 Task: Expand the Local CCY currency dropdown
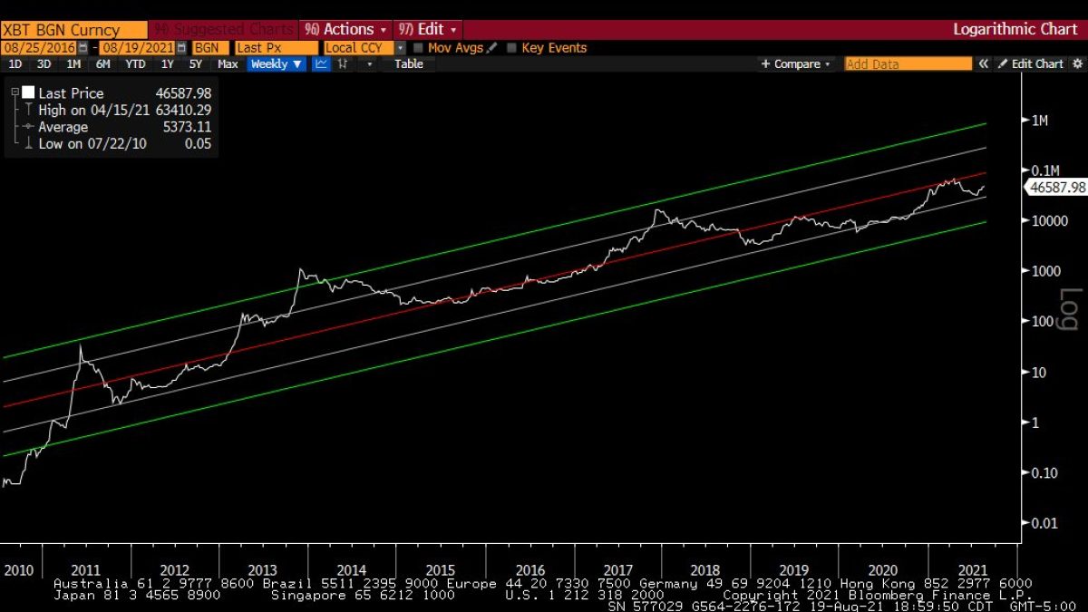[x=401, y=48]
